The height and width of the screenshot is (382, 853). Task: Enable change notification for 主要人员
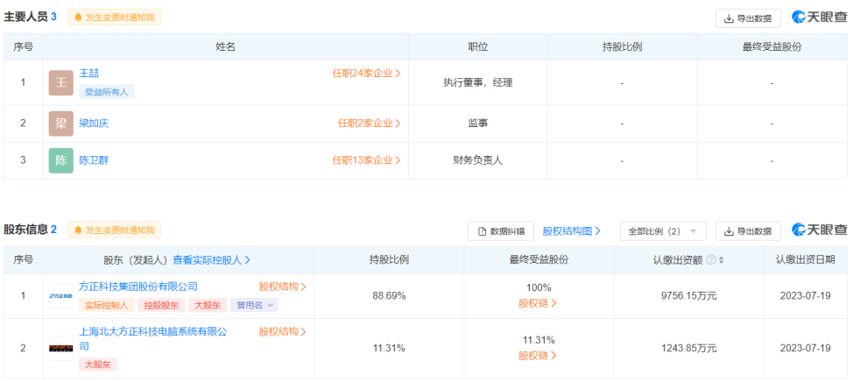(x=114, y=18)
